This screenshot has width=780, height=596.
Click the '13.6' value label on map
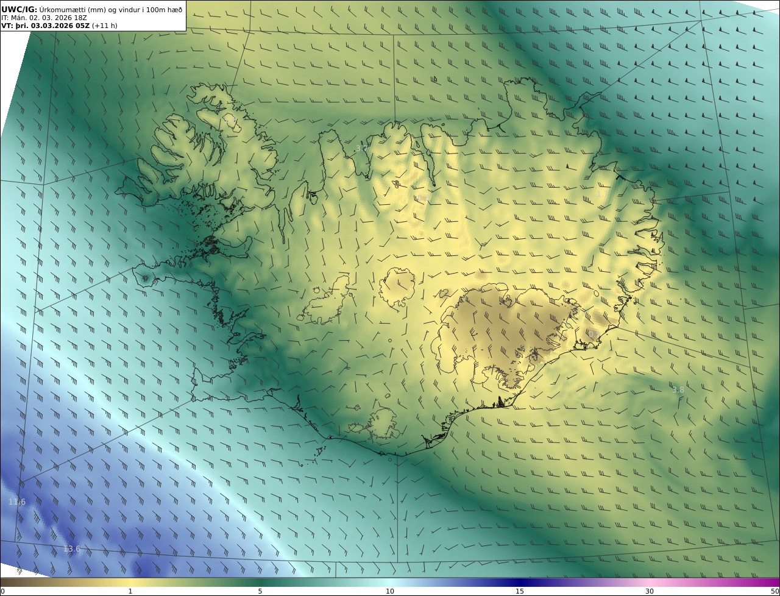pos(72,549)
